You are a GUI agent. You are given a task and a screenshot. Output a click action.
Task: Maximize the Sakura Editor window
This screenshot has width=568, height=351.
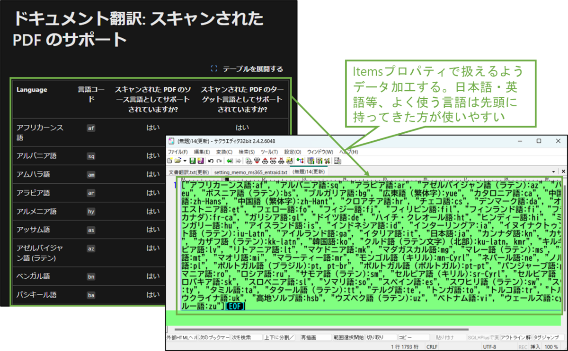click(x=539, y=141)
